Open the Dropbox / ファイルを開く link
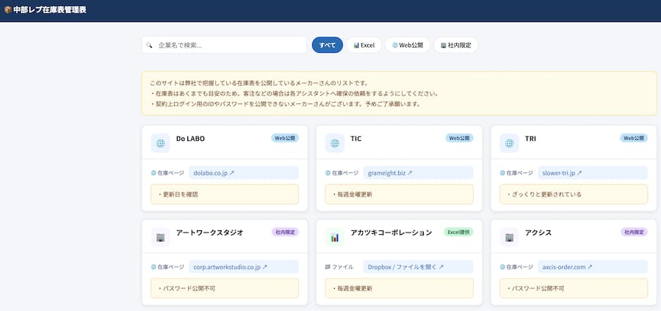661x311 pixels. [418, 267]
